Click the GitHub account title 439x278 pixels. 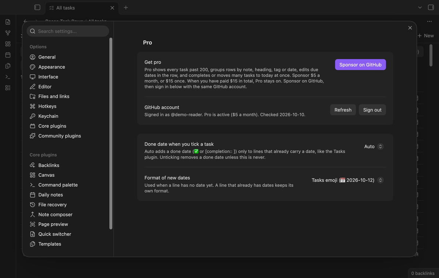[162, 107]
